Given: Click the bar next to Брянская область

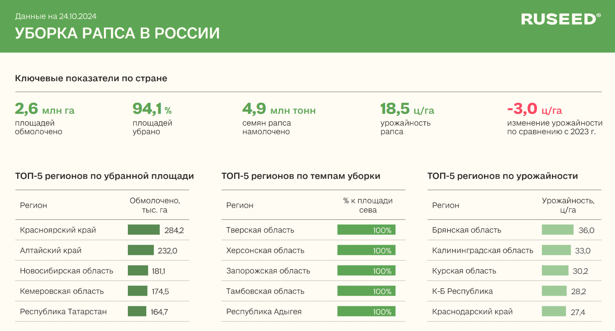Looking at the screenshot, I should point(558,230).
